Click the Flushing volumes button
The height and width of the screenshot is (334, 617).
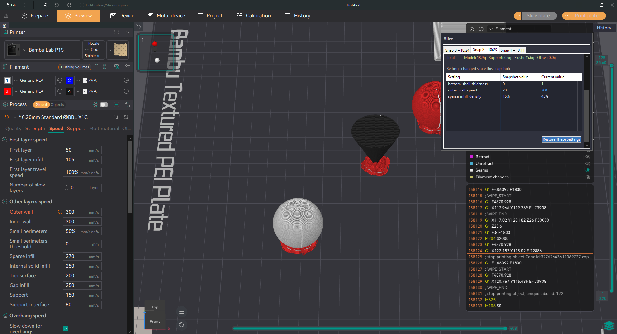pyautogui.click(x=75, y=67)
